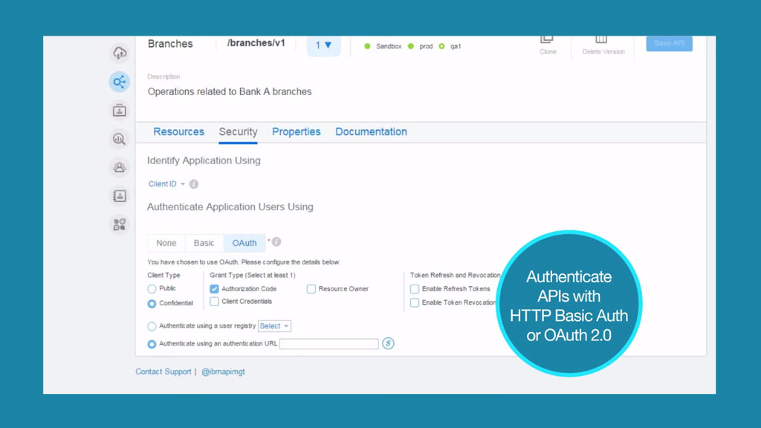Screen dimensions: 761x428
Task: Check Client Credentials grant type
Action: 214,302
